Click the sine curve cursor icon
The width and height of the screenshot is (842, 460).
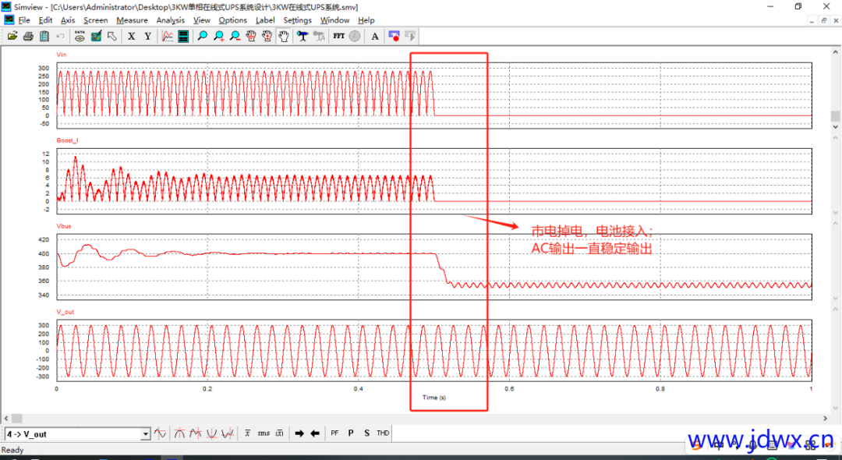(160, 433)
